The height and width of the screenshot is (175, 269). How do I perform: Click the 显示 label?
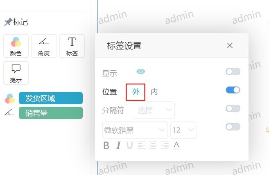point(110,74)
